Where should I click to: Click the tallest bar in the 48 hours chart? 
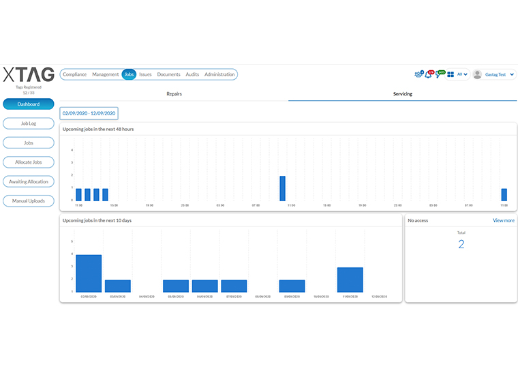pos(282,188)
